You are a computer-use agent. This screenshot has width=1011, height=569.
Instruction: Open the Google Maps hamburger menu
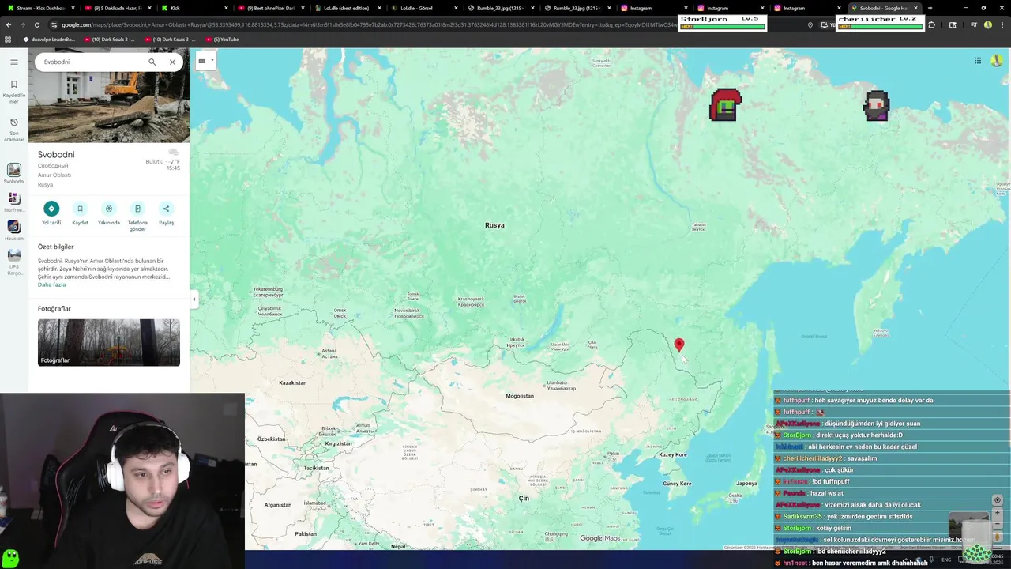pyautogui.click(x=14, y=62)
